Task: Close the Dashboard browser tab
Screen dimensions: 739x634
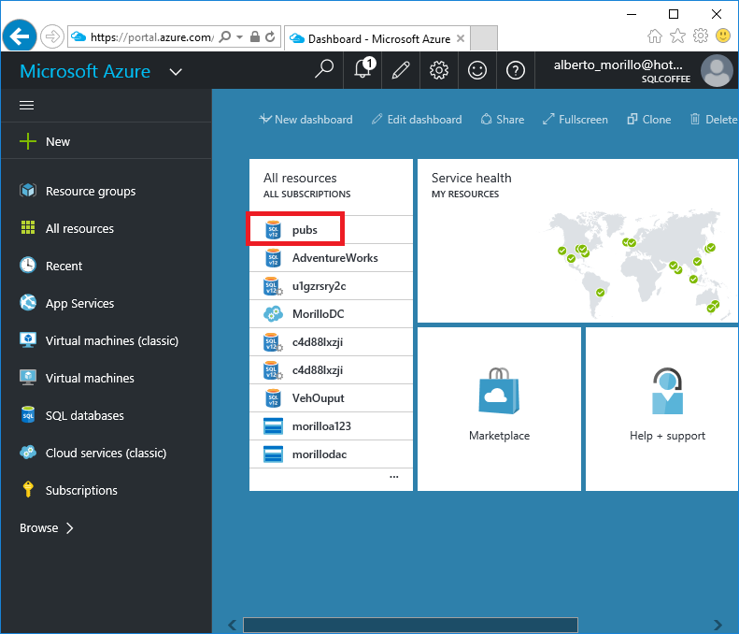Action: pyautogui.click(x=461, y=38)
